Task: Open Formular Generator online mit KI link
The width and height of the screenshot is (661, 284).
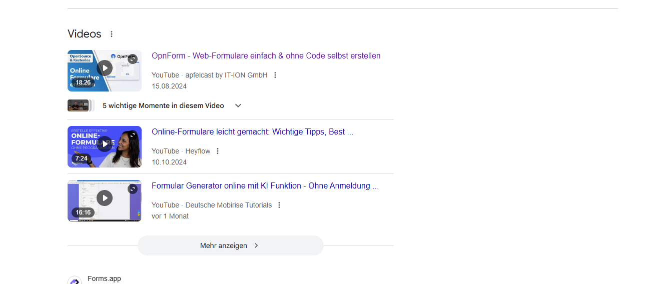Action: (x=265, y=186)
